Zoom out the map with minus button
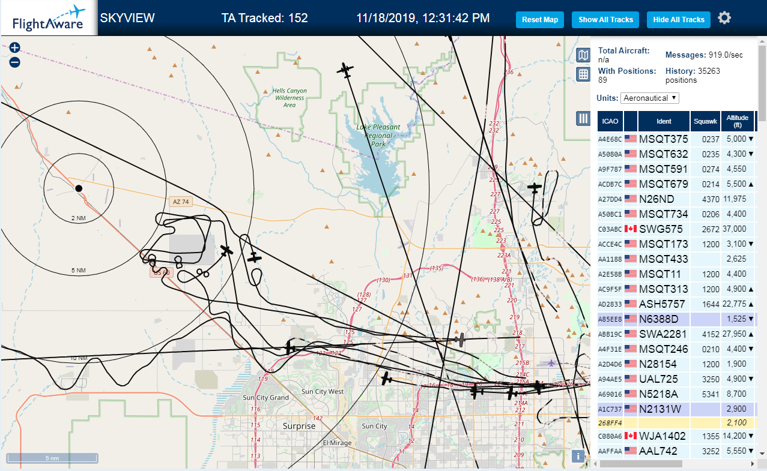This screenshot has width=767, height=471. click(x=15, y=62)
